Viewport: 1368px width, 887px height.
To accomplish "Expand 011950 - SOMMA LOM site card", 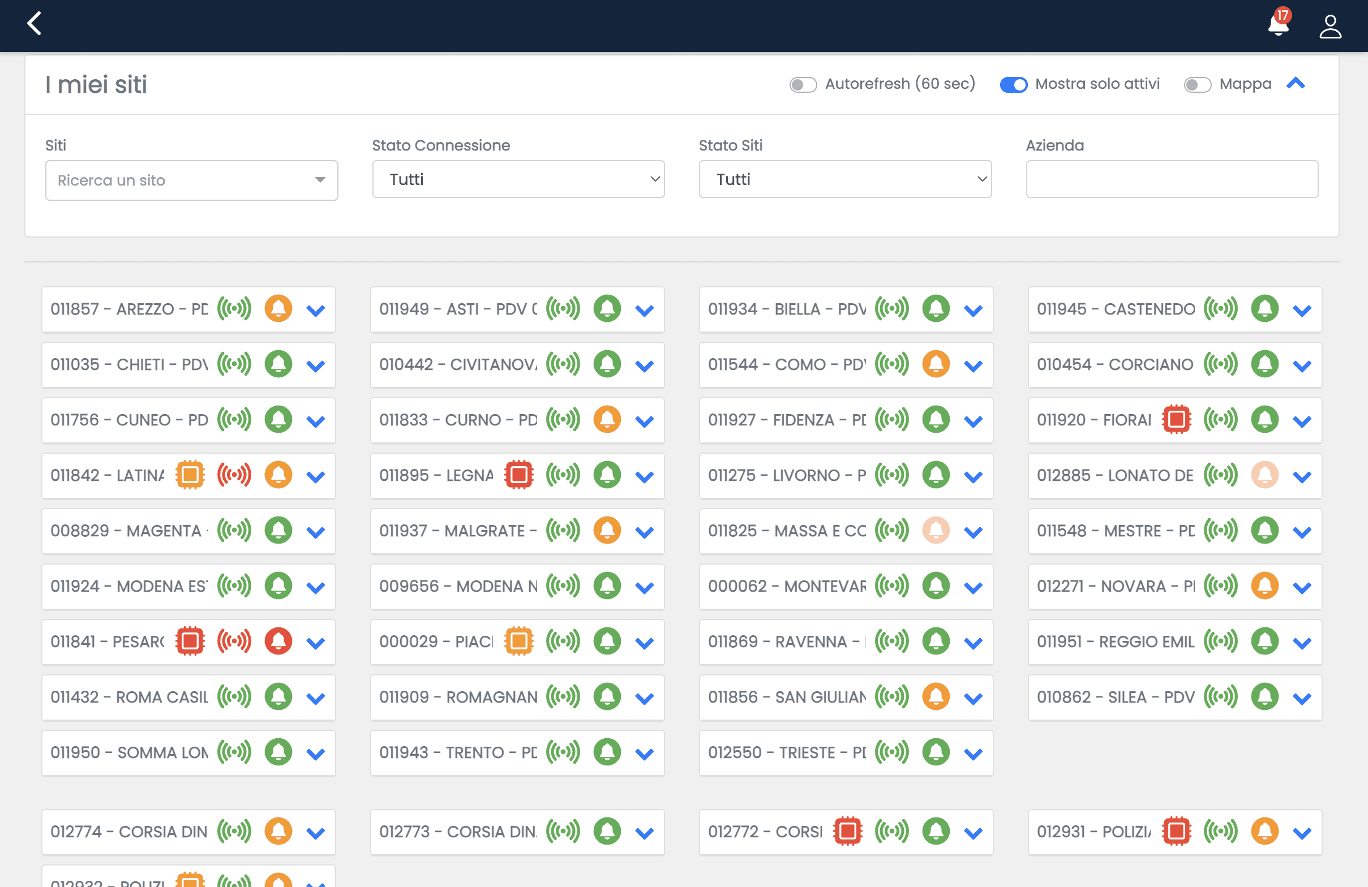I will tap(316, 753).
